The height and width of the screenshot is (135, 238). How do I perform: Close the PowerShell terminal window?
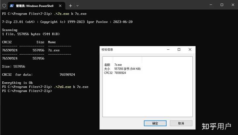[x=233, y=5]
